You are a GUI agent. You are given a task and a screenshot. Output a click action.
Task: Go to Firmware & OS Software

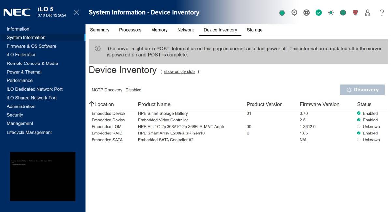pyautogui.click(x=32, y=46)
